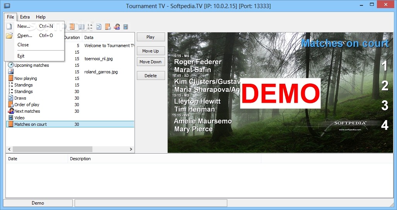Click the Demo status bar label
The width and height of the screenshot is (397, 210).
click(38, 203)
